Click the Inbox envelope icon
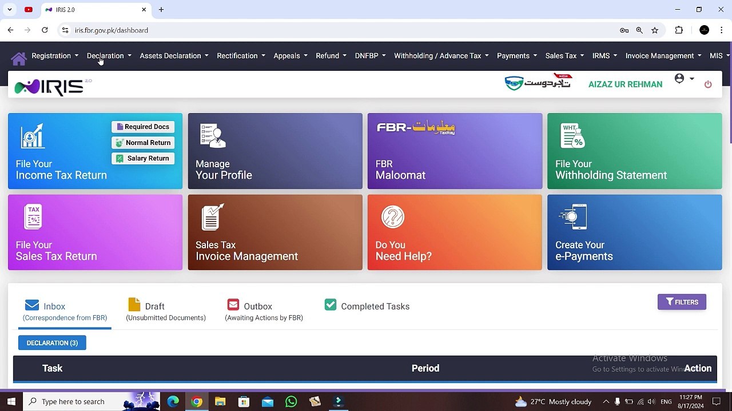This screenshot has width=732, height=411. coord(32,305)
